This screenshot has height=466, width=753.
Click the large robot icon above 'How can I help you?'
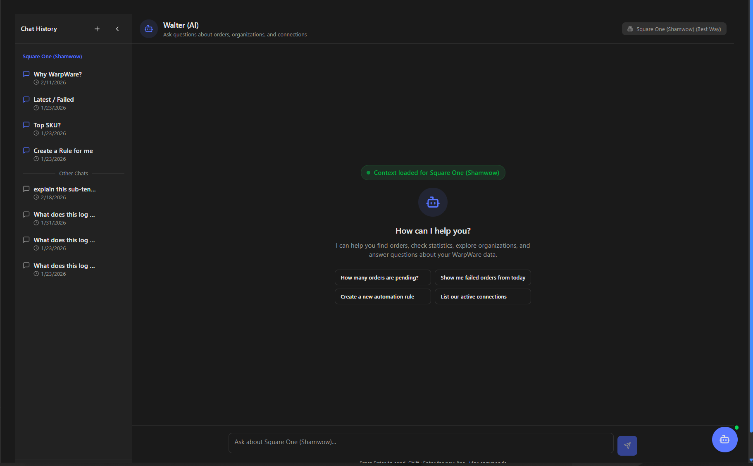point(433,202)
